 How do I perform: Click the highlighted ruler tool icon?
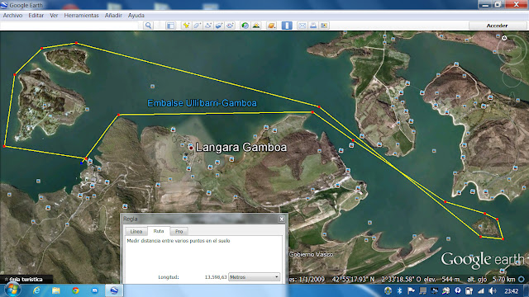tap(287, 26)
